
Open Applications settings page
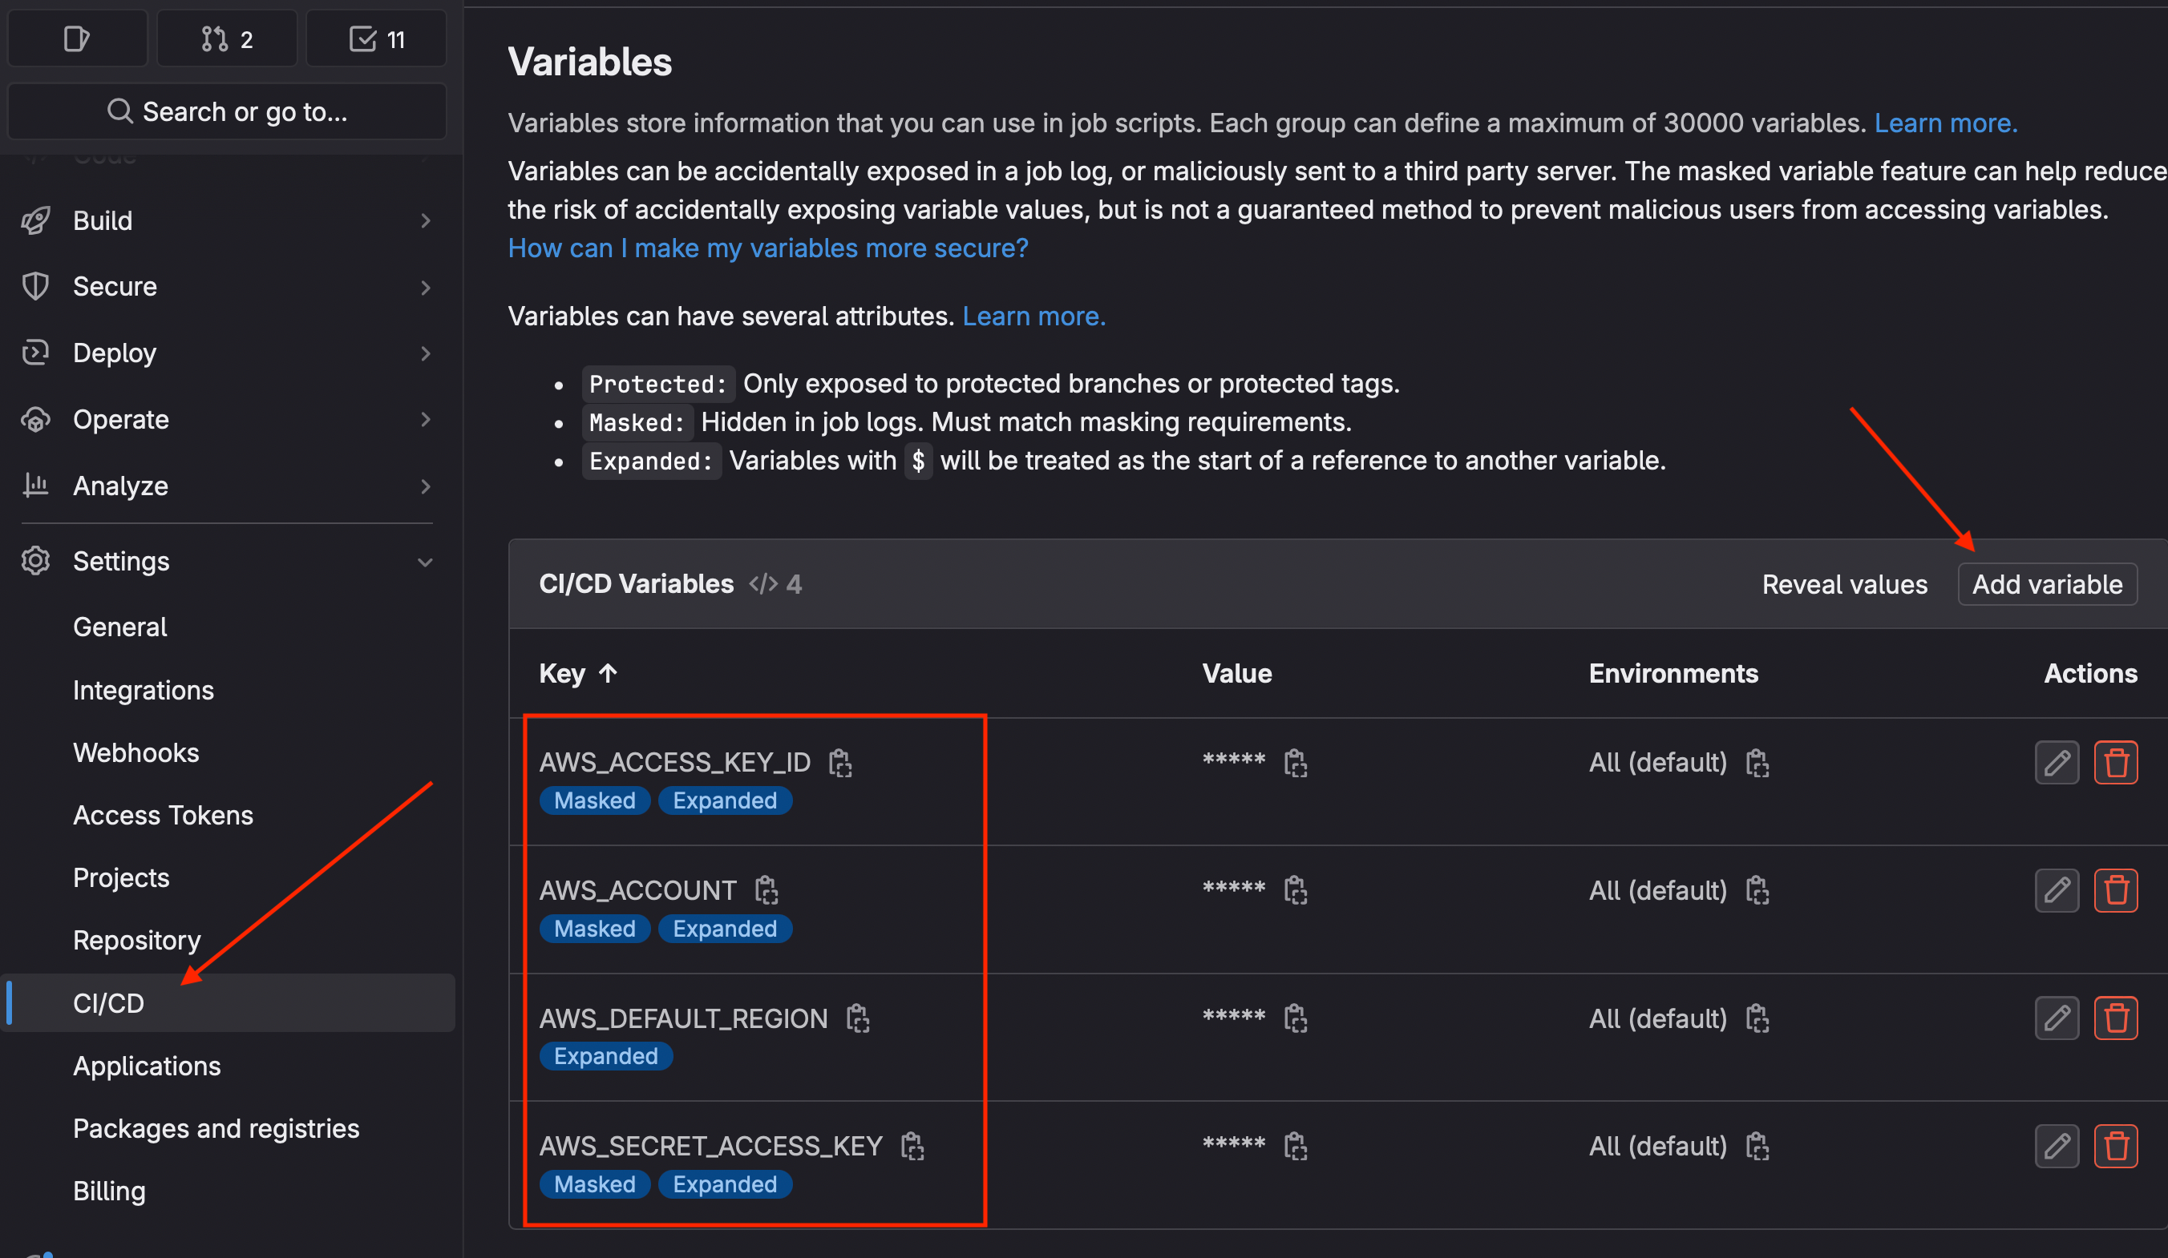pos(146,1066)
